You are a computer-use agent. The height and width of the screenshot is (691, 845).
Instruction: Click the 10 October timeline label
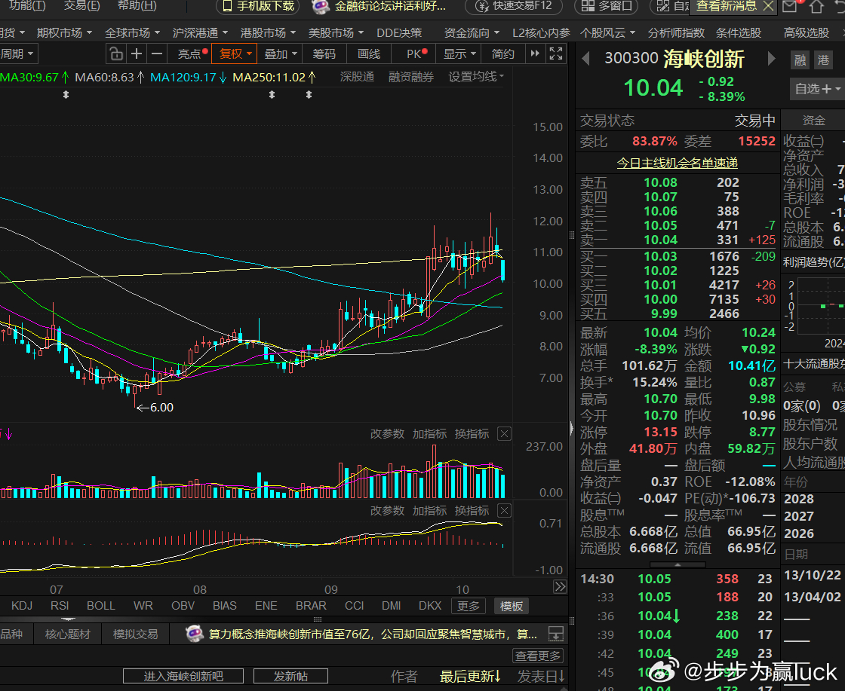click(462, 589)
